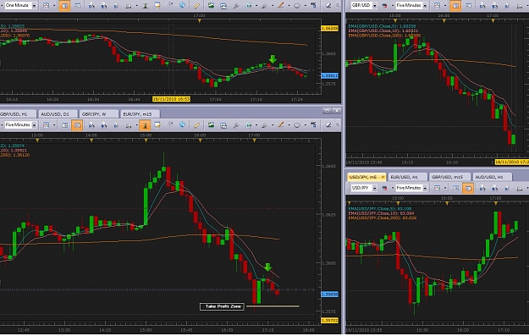
Task: Click note window icon in One Minute toolbar
Action: (157, 5)
